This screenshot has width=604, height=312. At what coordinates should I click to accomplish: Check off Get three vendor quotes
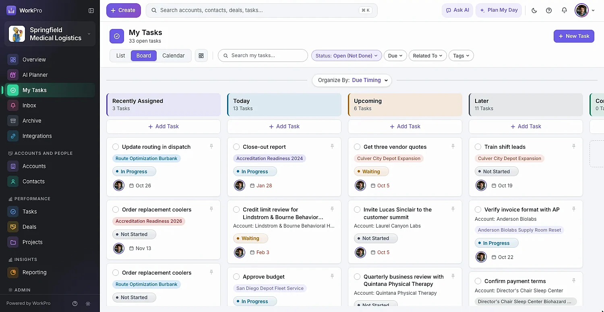[x=357, y=147]
